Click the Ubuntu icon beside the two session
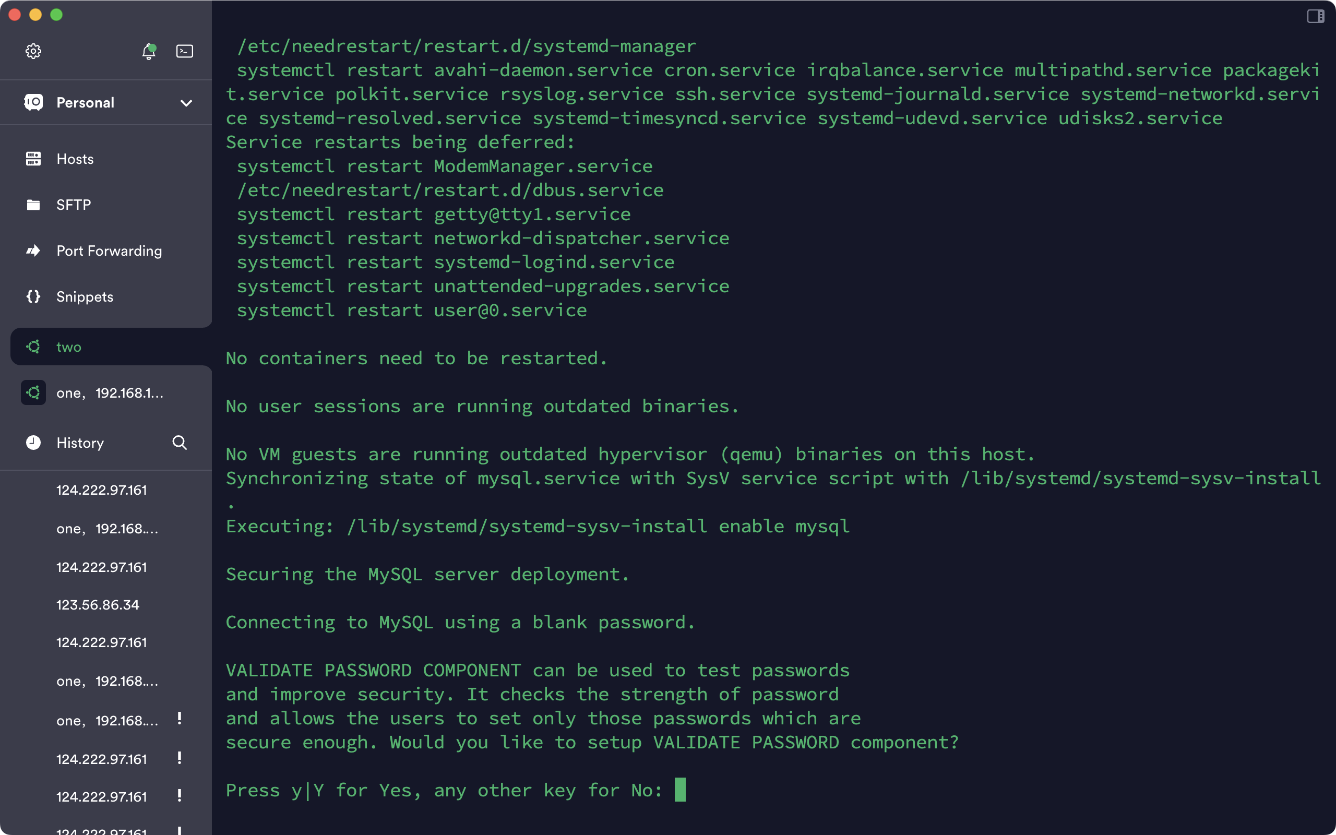Image resolution: width=1336 pixels, height=835 pixels. pyautogui.click(x=33, y=346)
